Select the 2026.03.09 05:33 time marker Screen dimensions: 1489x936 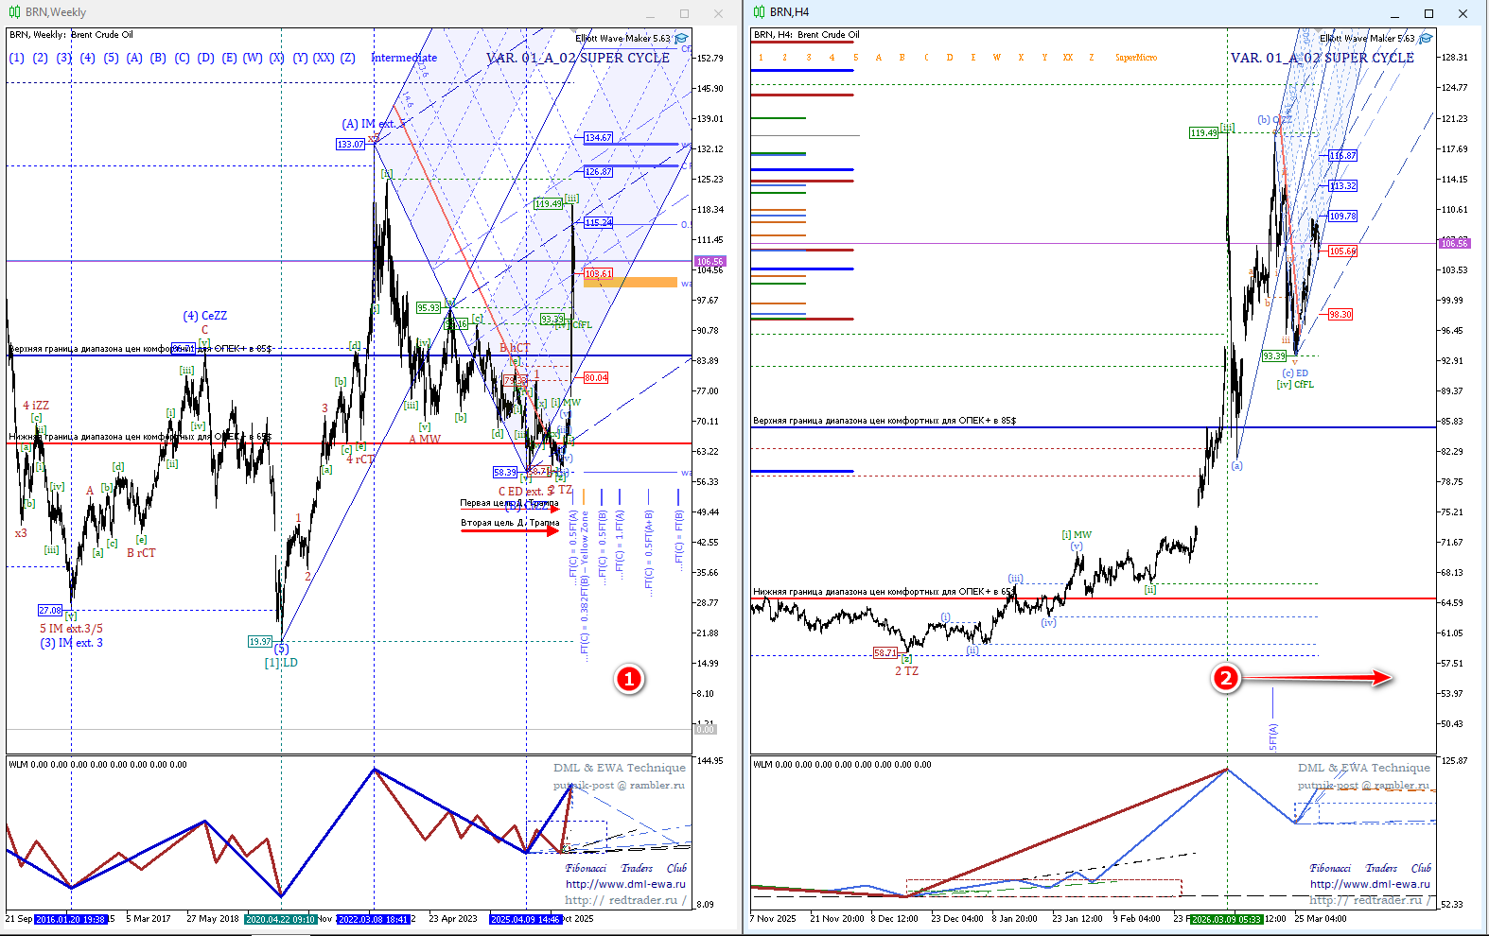click(x=1225, y=919)
